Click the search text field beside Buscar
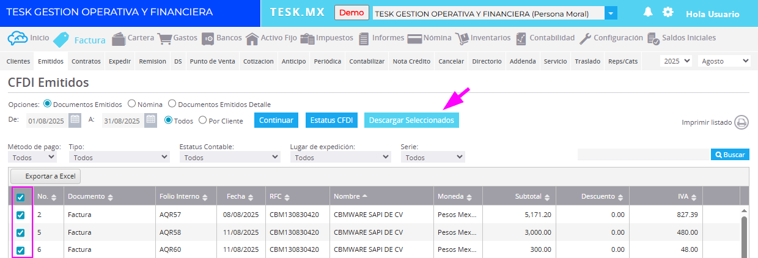This screenshot has height=258, width=758. tap(643, 155)
